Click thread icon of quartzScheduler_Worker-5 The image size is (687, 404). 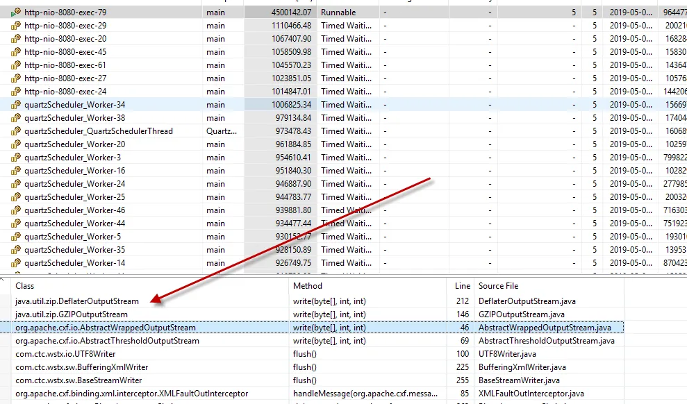click(16, 236)
